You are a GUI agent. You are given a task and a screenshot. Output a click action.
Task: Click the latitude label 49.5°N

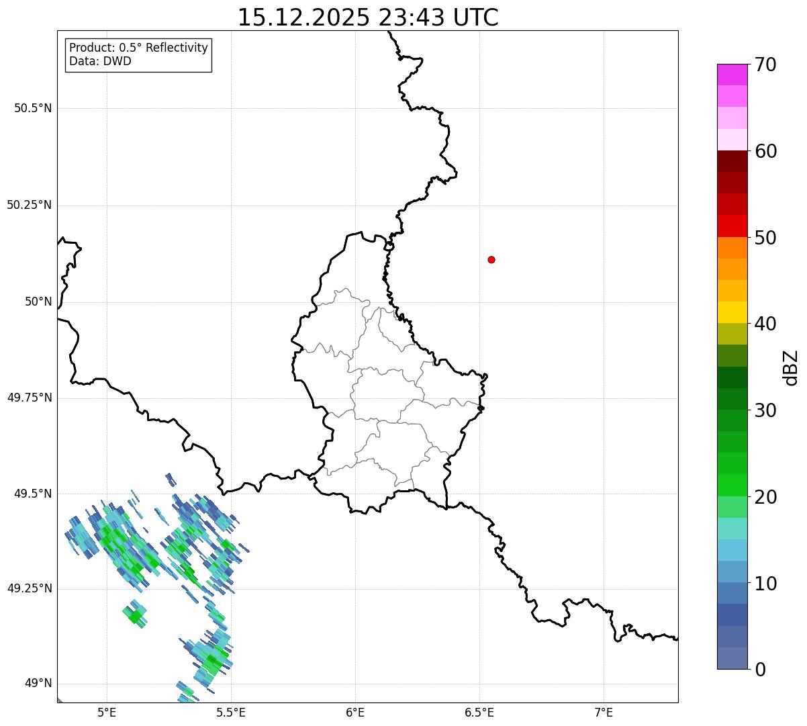pos(33,494)
